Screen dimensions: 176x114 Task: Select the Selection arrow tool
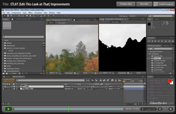pyautogui.click(x=5, y=16)
